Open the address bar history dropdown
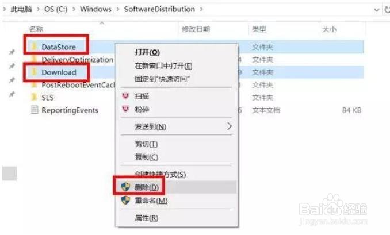 (x=377, y=10)
